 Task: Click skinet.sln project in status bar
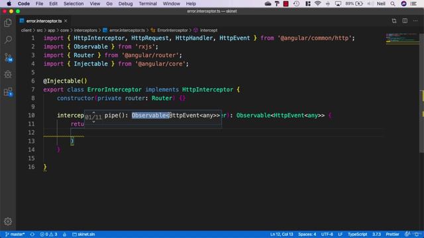pyautogui.click(x=83, y=234)
